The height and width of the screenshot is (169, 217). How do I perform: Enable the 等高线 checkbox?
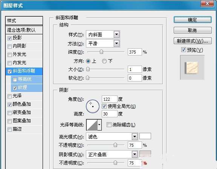point(15,80)
